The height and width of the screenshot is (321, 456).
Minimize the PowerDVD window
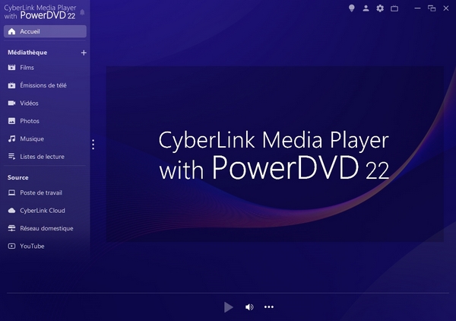[417, 8]
